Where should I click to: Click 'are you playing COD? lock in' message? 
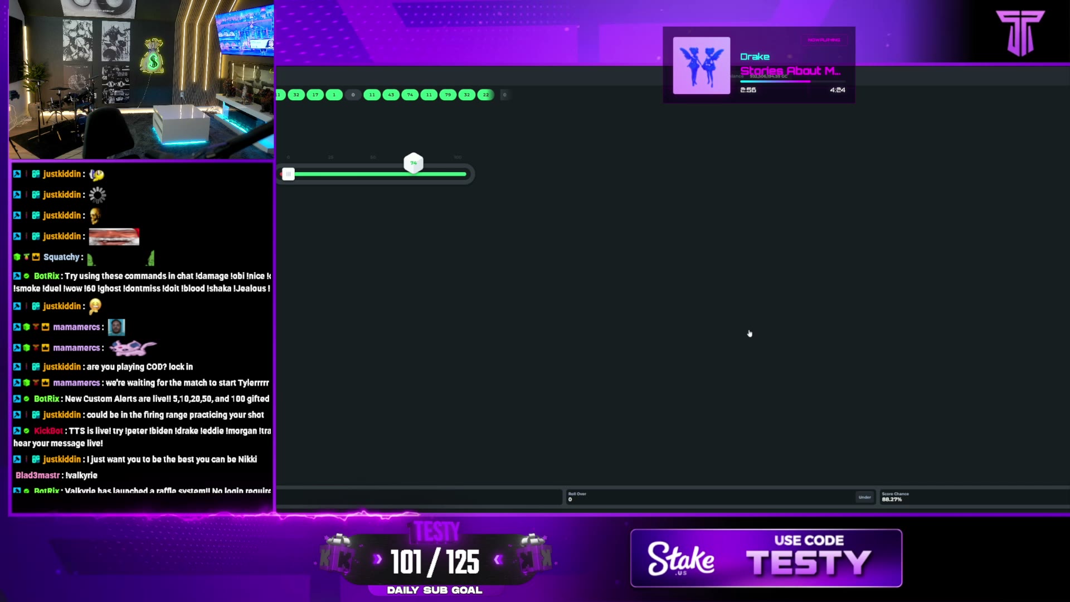pos(140,367)
